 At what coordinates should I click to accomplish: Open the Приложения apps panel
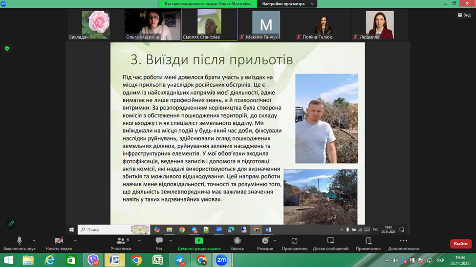(x=294, y=243)
